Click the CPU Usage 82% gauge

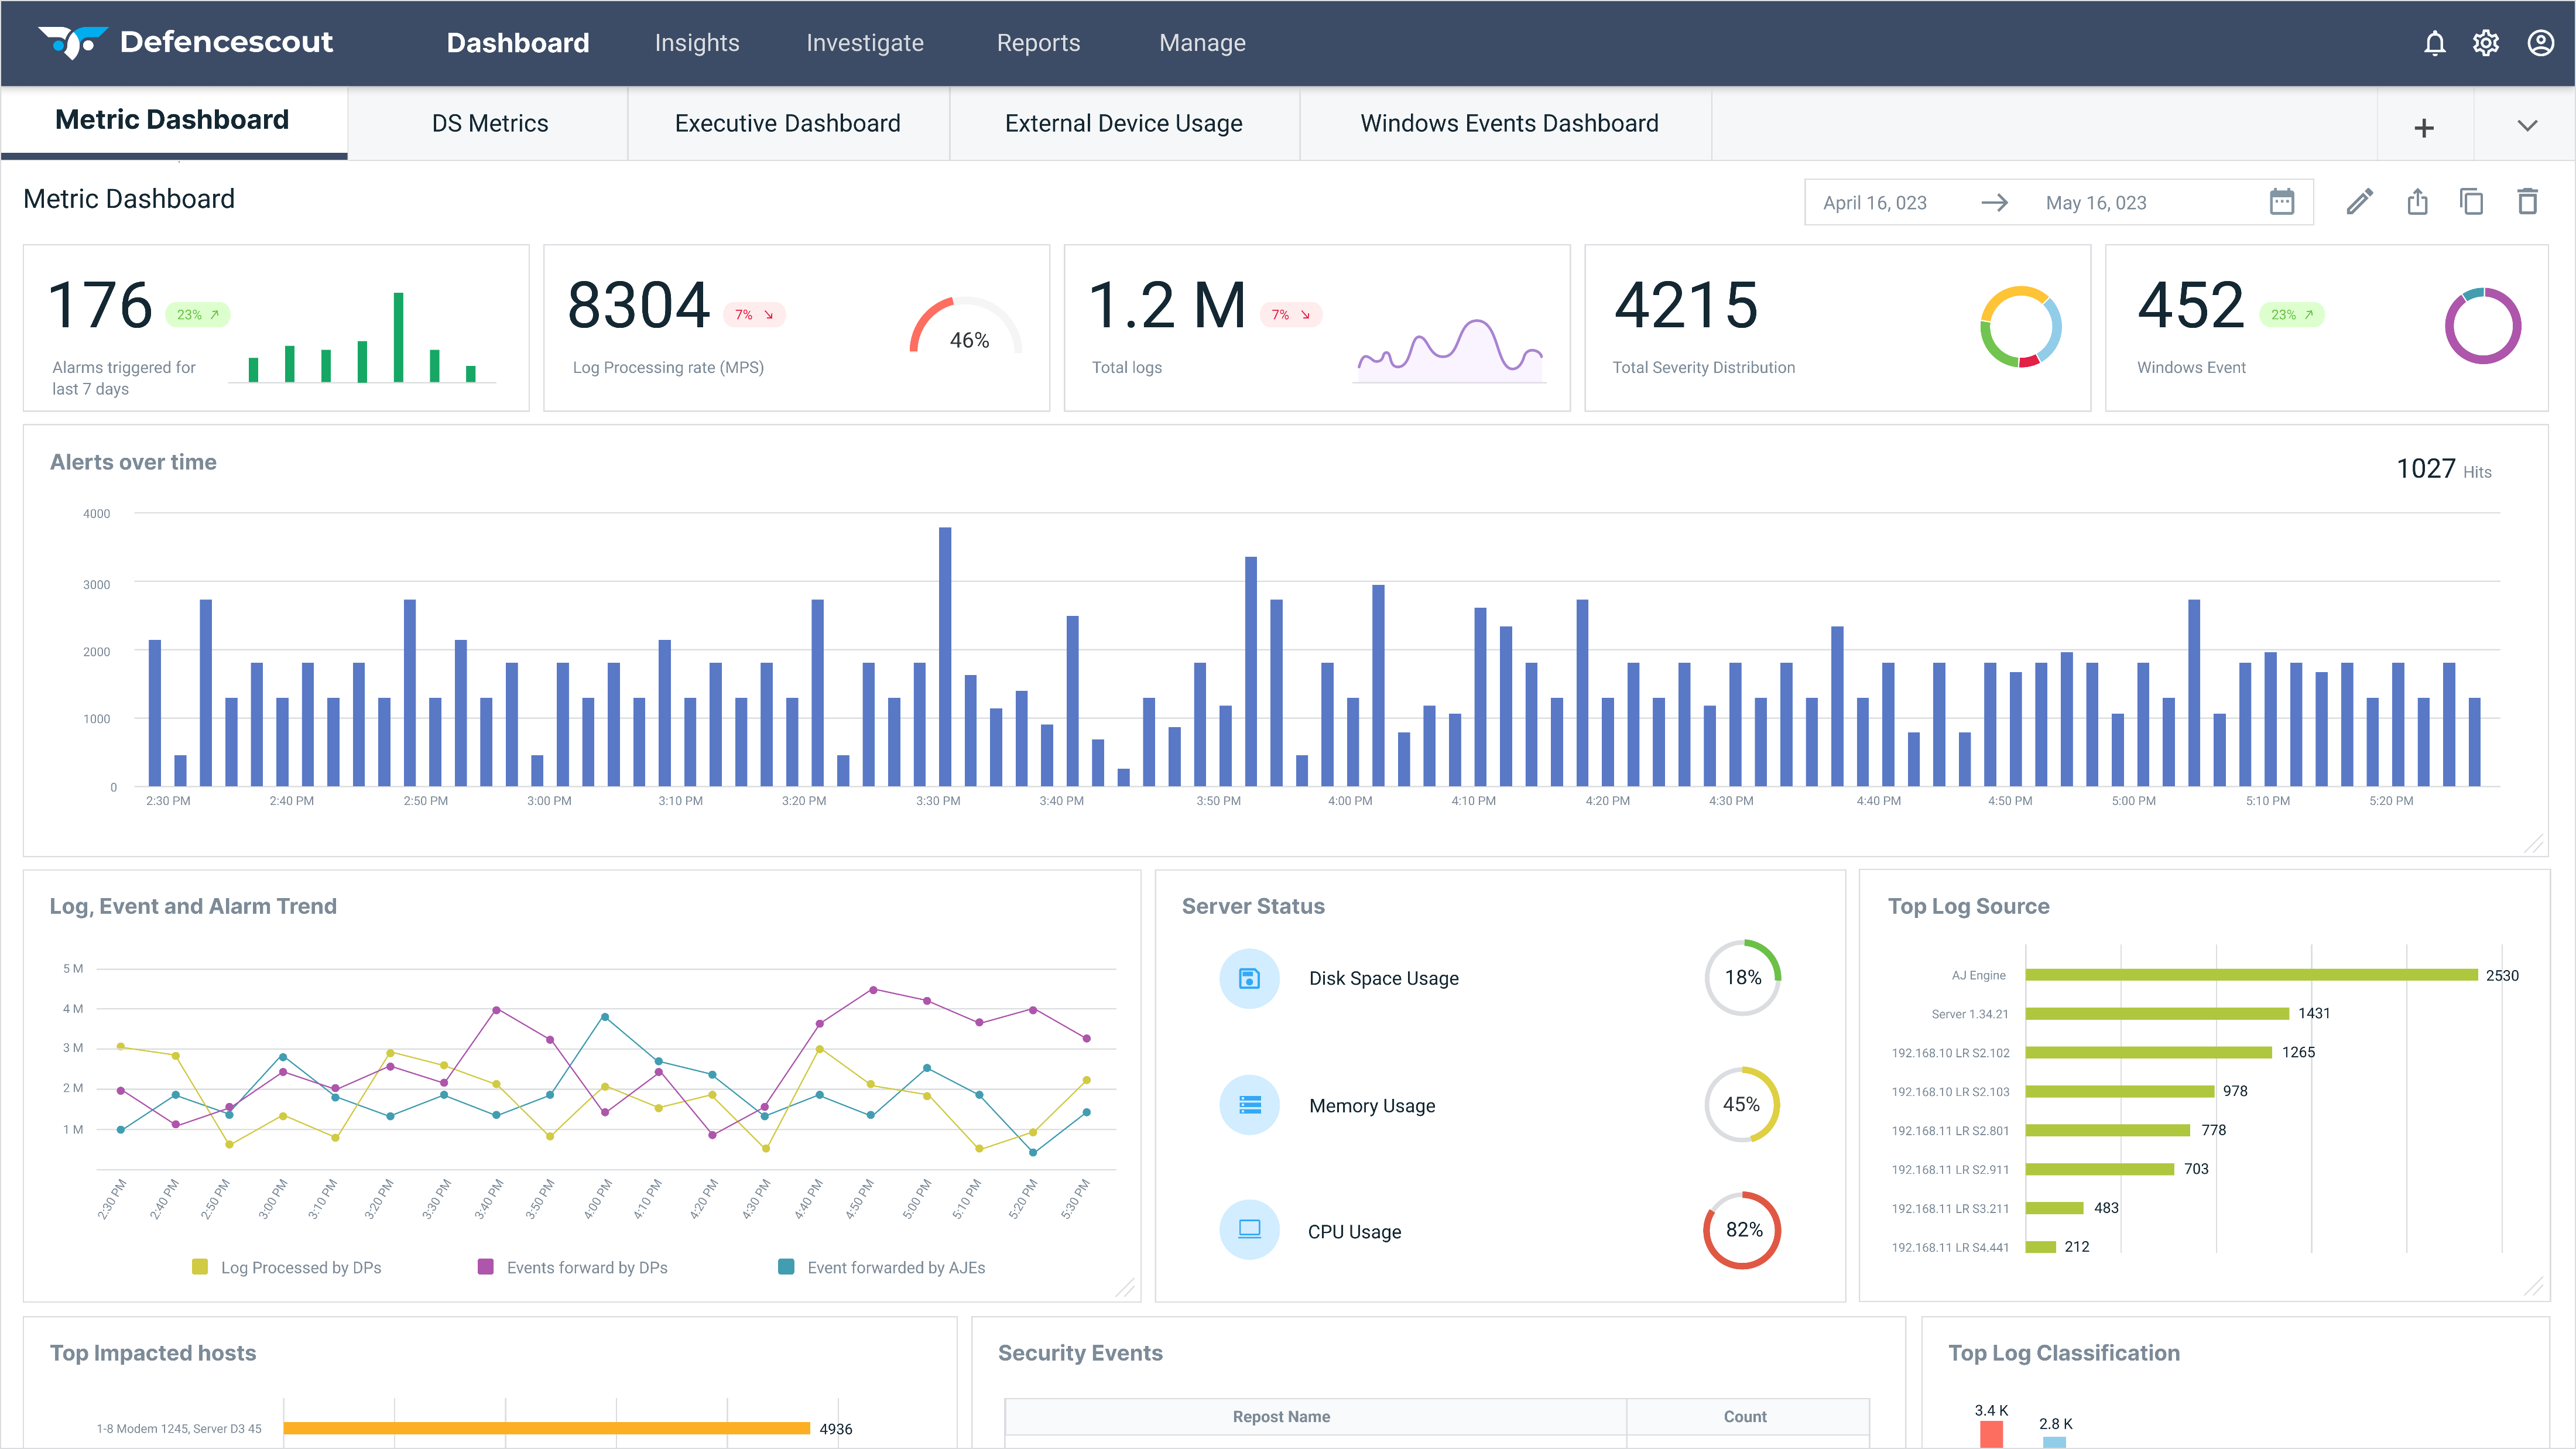click(x=1742, y=1230)
